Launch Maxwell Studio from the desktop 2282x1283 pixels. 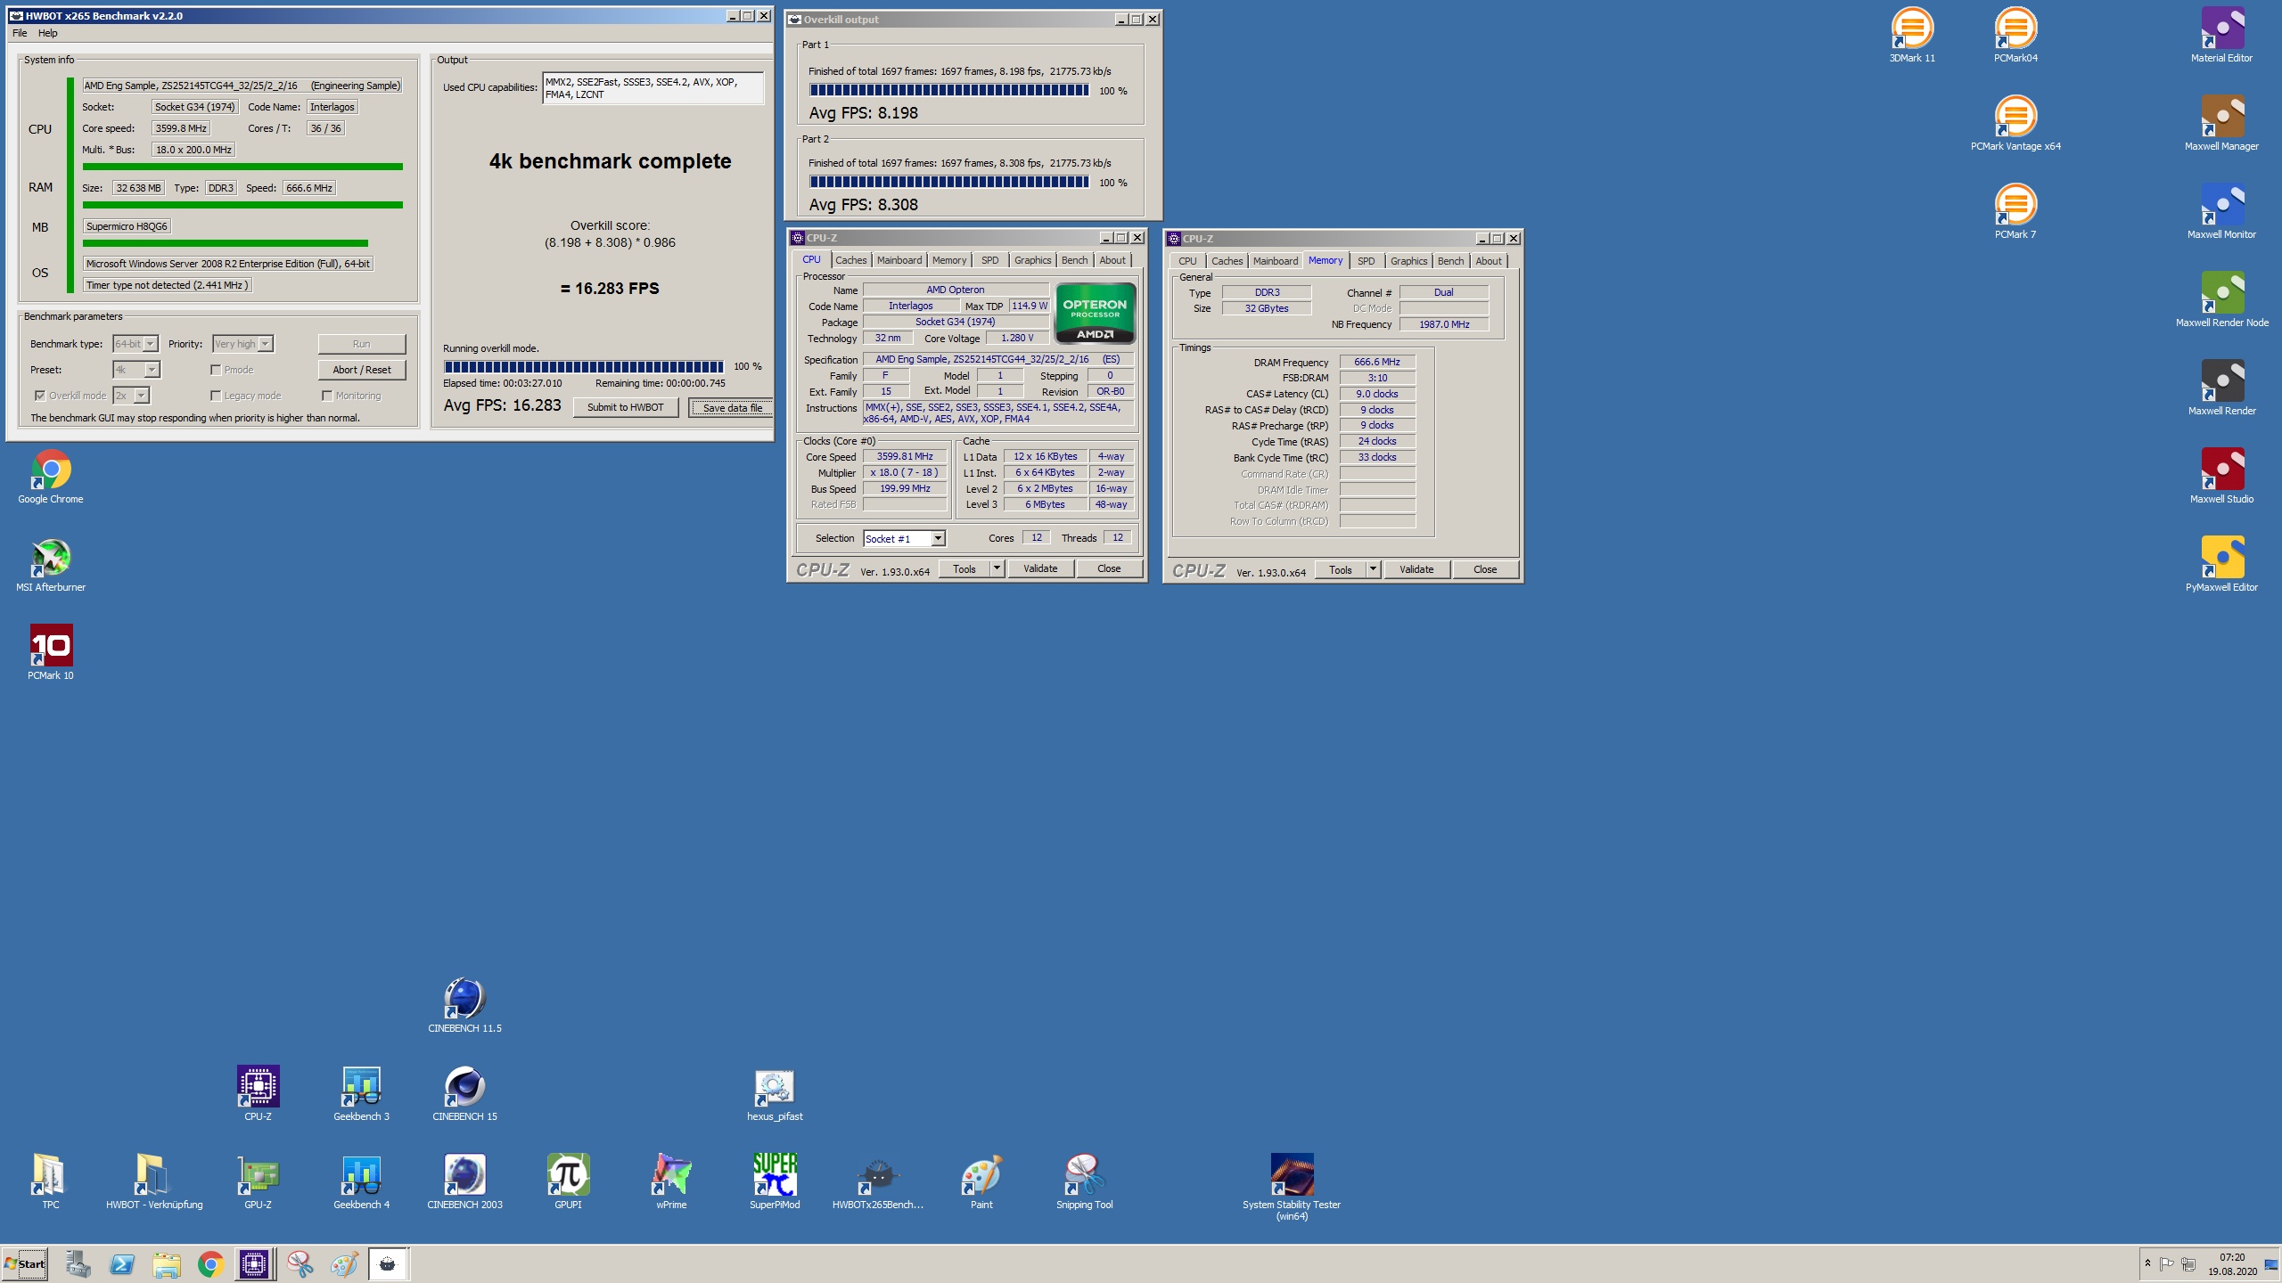pos(2221,477)
